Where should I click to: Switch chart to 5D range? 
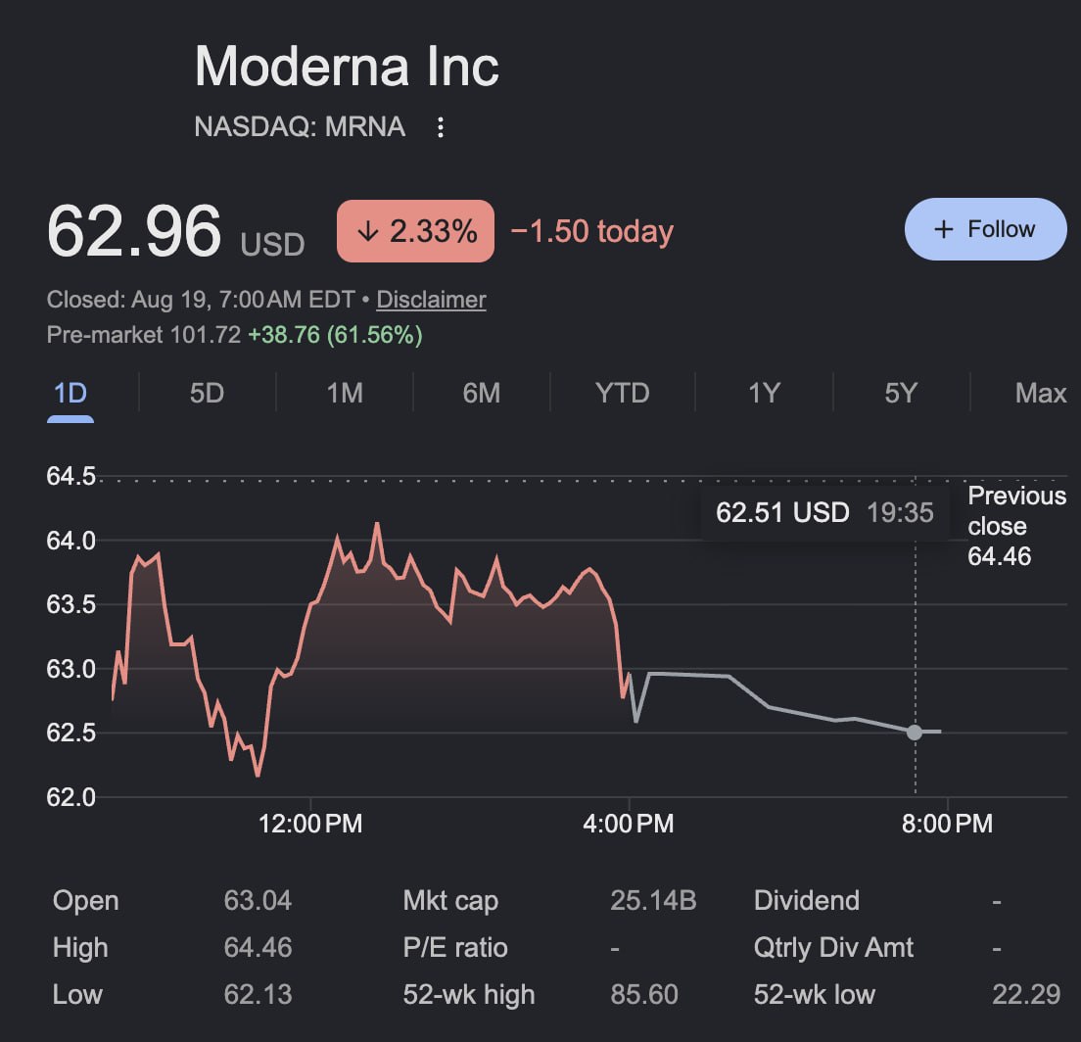[207, 393]
